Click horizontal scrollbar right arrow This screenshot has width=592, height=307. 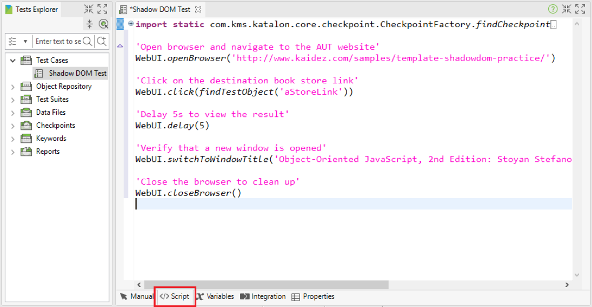coord(567,285)
